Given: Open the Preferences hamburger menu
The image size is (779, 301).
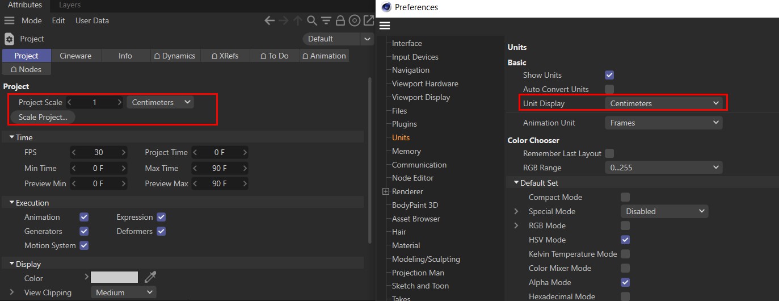Looking at the screenshot, I should 385,26.
